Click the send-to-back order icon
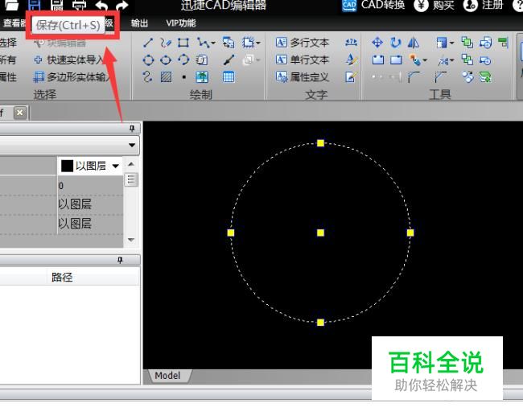 [467, 60]
